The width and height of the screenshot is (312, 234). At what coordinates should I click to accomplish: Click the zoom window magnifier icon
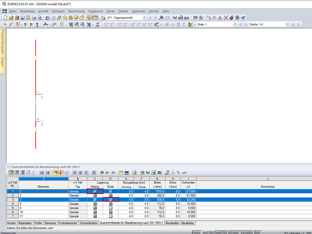pyautogui.click(x=77, y=25)
